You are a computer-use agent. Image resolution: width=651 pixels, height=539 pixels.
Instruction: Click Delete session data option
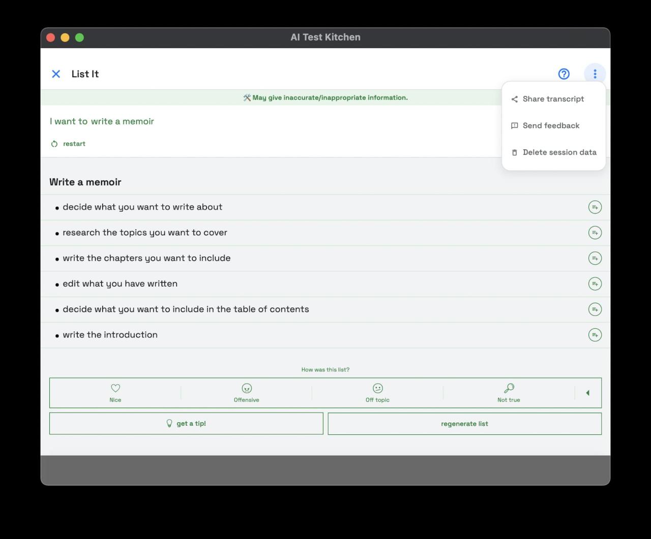click(x=559, y=152)
